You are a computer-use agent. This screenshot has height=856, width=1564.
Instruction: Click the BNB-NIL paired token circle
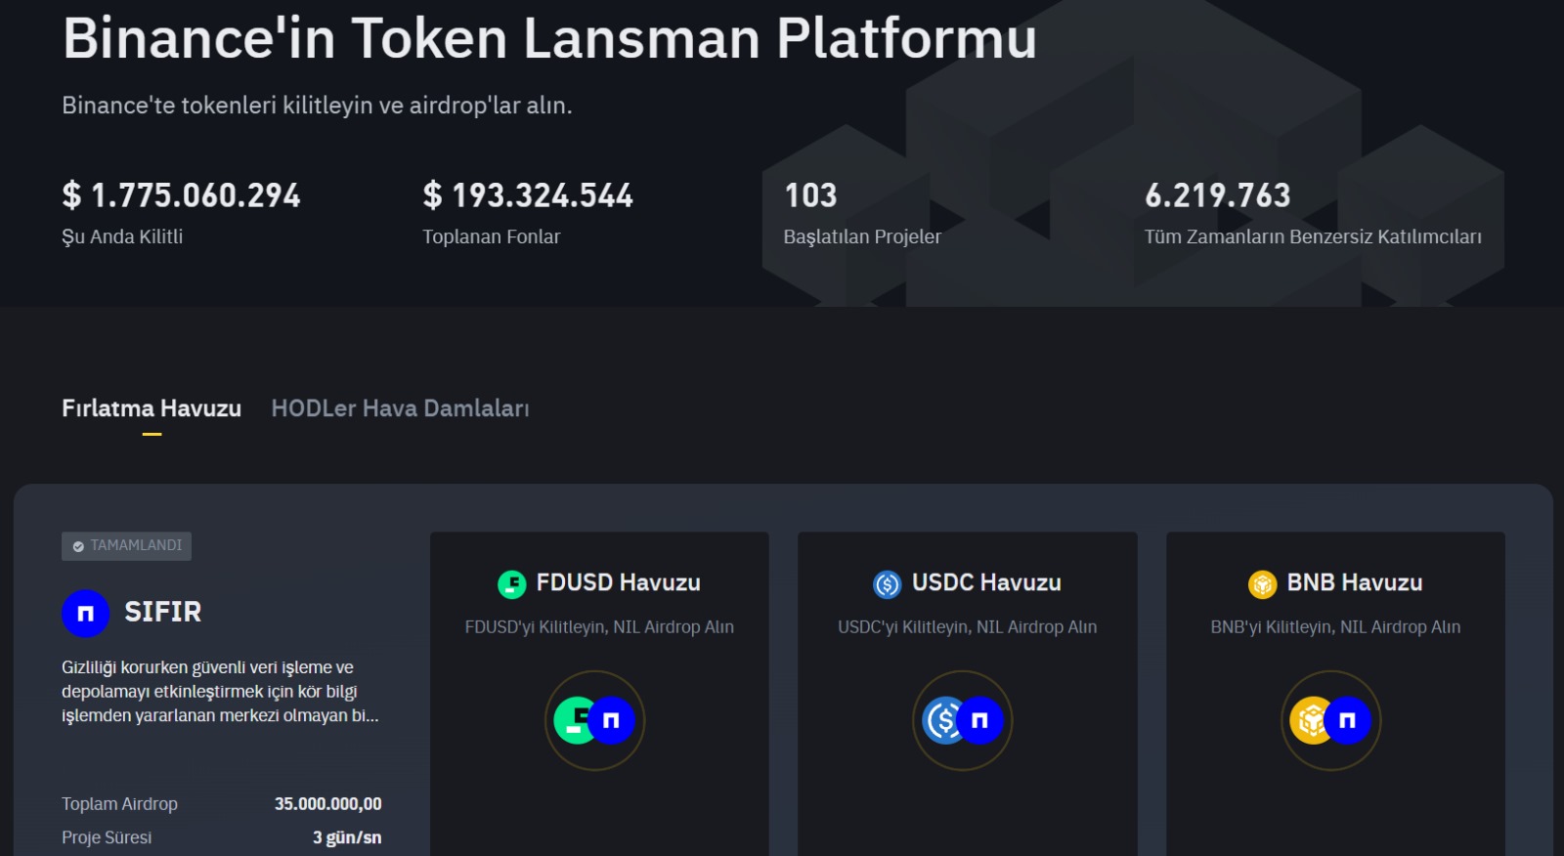(x=1330, y=720)
